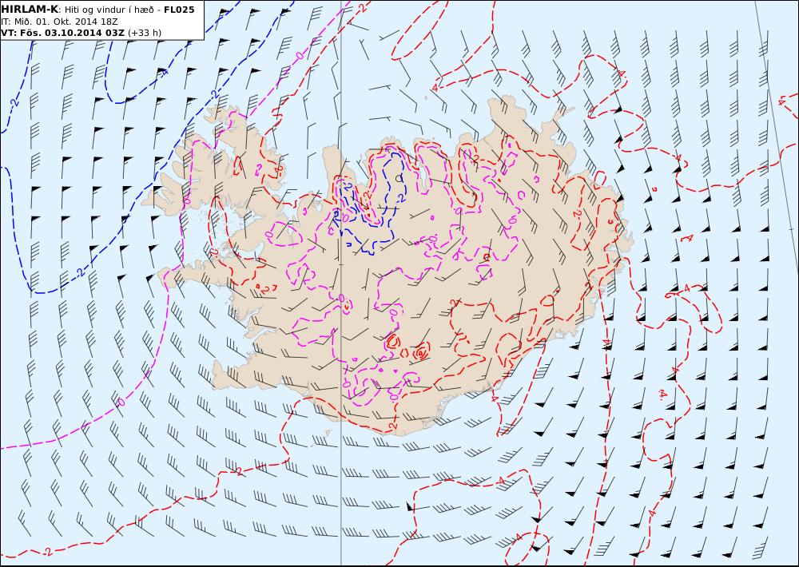The height and width of the screenshot is (567, 799).
Task: Click the HIRLAM-K title text
Action: pyautogui.click(x=30, y=10)
